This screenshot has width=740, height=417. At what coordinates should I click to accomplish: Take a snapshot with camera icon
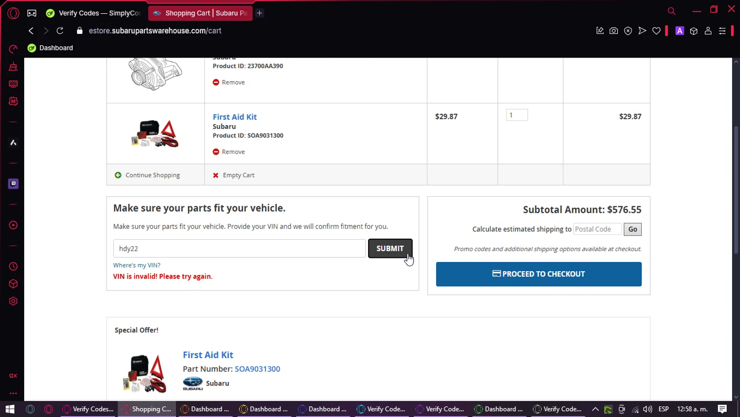click(614, 31)
